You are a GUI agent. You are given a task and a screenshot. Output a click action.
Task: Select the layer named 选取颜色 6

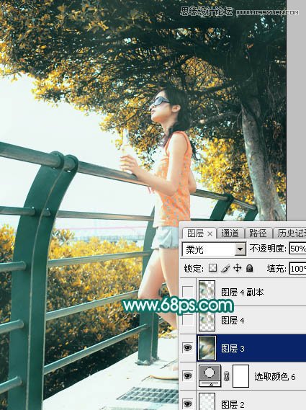click(x=274, y=377)
